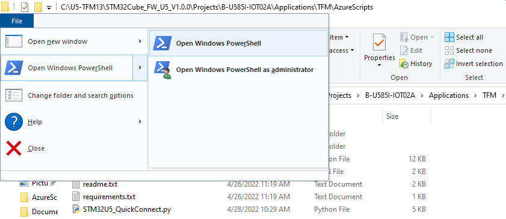Click the History icon in Open group

click(x=404, y=64)
